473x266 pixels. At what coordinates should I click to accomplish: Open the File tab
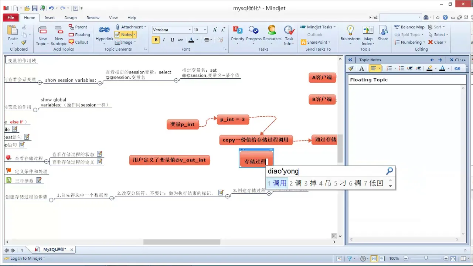[x=11, y=17]
